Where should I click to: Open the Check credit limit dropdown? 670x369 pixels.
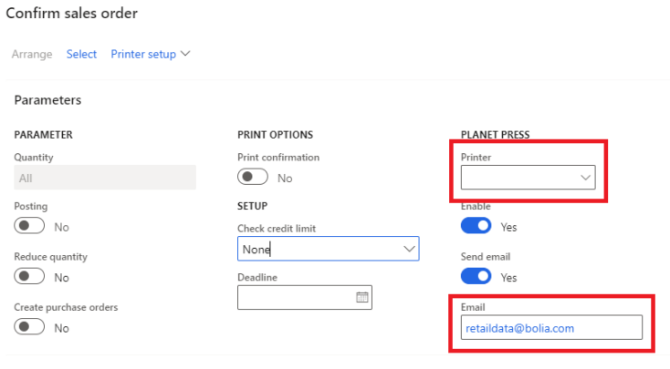(408, 249)
